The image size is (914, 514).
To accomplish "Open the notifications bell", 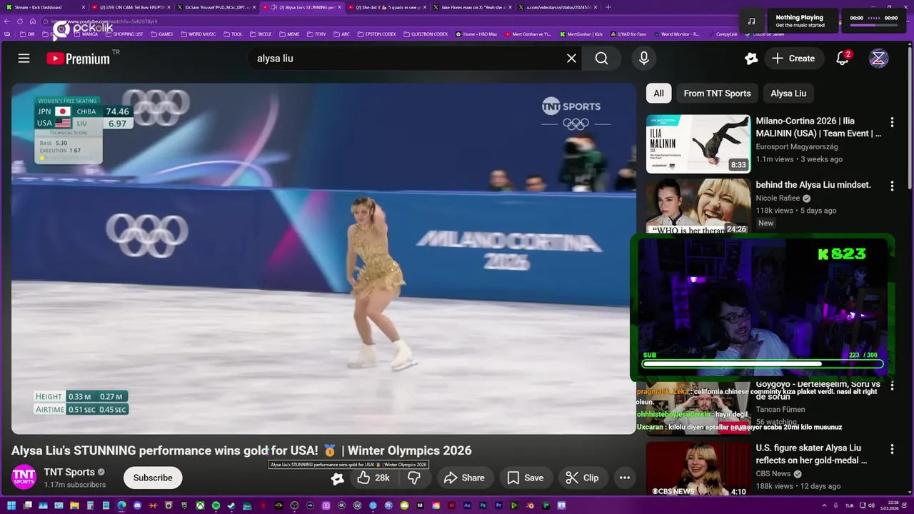I will pos(843,59).
